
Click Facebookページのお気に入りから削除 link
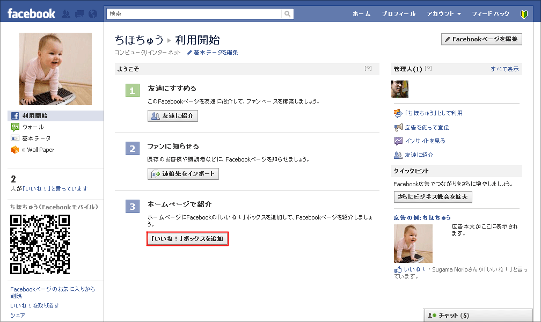tap(53, 292)
